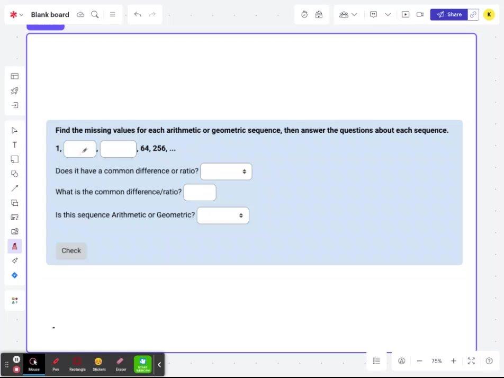Click the Share button
The image size is (504, 378).
(448, 14)
